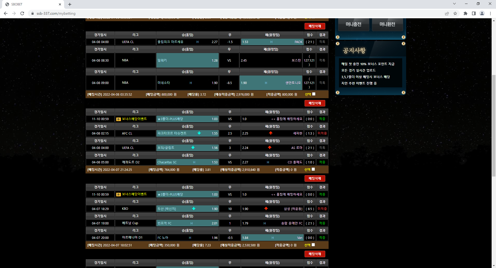The width and height of the screenshot is (496, 268).
Task: Click 베팅삭제 button under 18:02:51 bet
Action: click(315, 254)
